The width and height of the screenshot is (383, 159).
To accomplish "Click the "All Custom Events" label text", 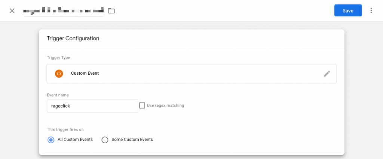I will (75, 140).
